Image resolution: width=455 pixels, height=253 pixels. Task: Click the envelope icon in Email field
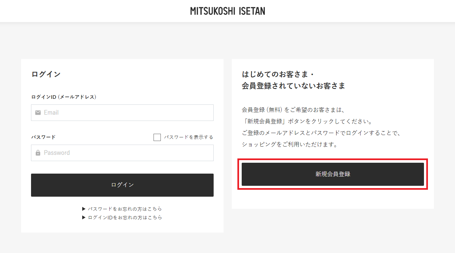[x=38, y=113]
